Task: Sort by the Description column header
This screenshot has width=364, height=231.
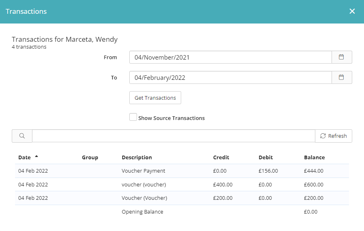Action: click(x=137, y=158)
